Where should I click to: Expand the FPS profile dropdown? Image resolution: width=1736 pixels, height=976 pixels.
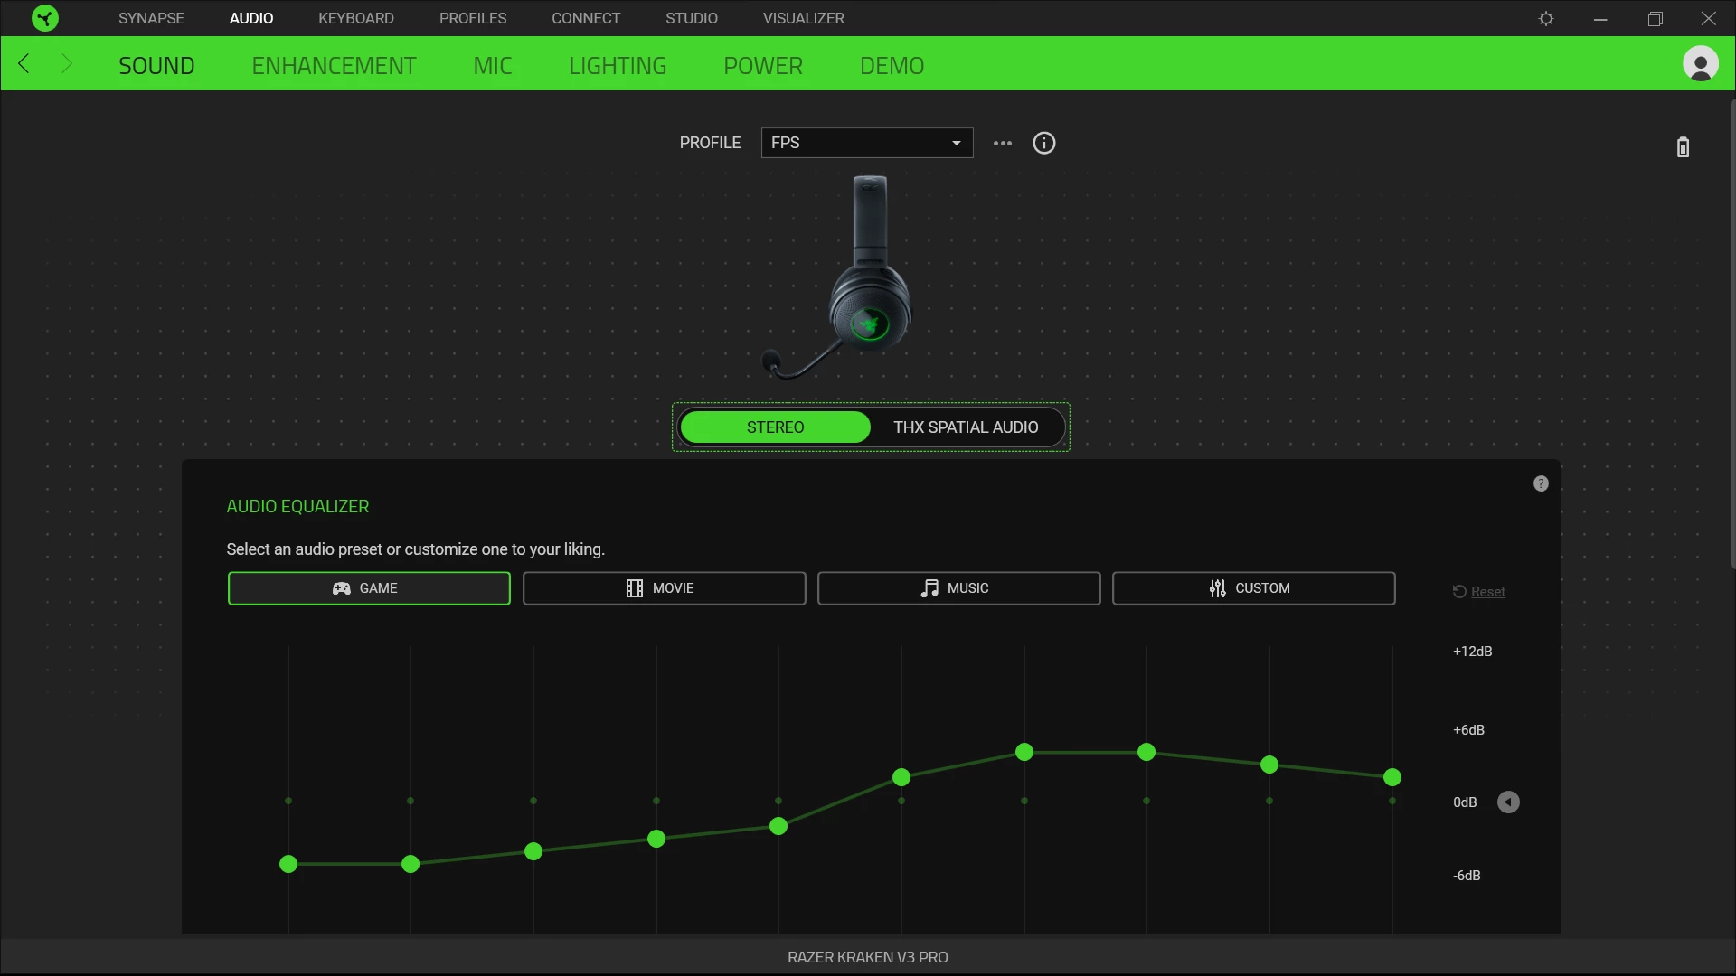coord(866,143)
